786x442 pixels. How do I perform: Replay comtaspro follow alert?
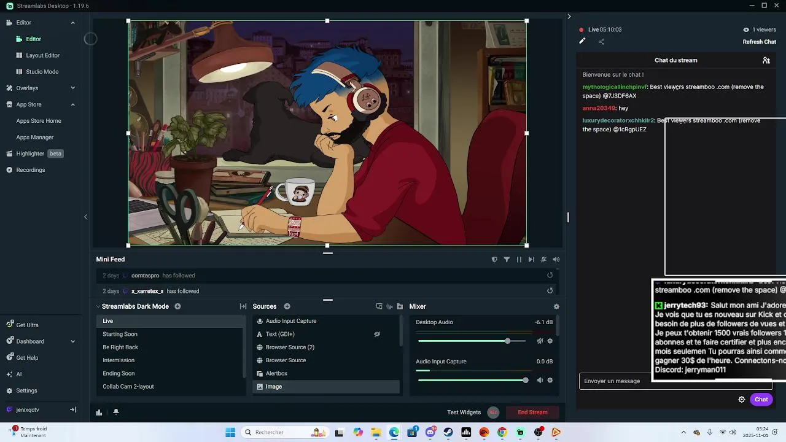pyautogui.click(x=550, y=275)
